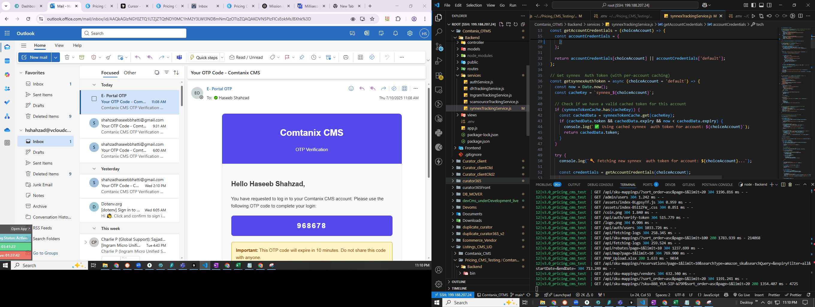Click Windows Start button on right taskbar
815x307 pixels.
pyautogui.click(x=437, y=302)
